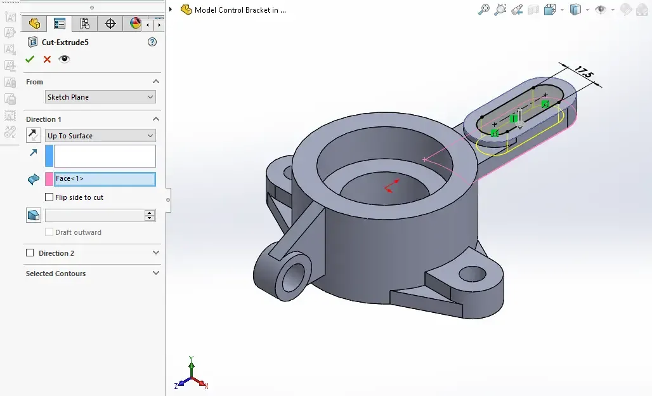Viewport: 652px width, 396px height.
Task: Click the Selected Contours label
Action: point(56,274)
